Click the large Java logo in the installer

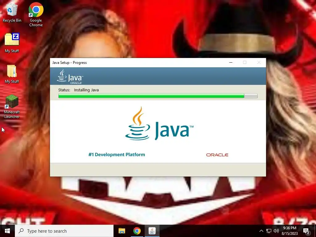(x=159, y=123)
